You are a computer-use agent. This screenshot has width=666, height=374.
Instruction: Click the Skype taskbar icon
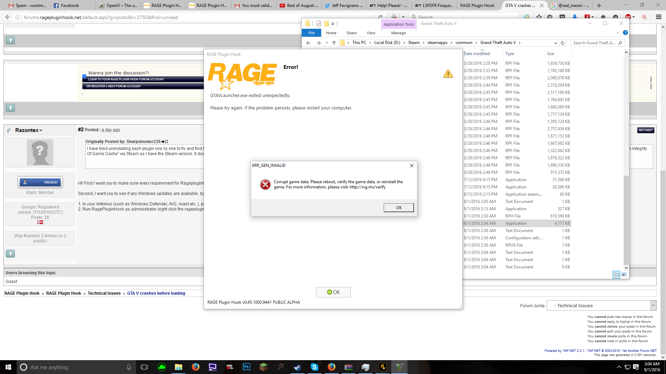click(314, 367)
